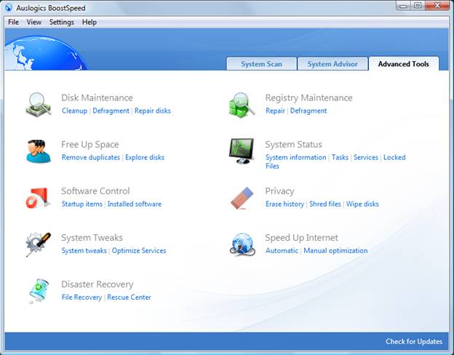This screenshot has width=454, height=355.
Task: Open the Installed software link
Action: (x=135, y=204)
